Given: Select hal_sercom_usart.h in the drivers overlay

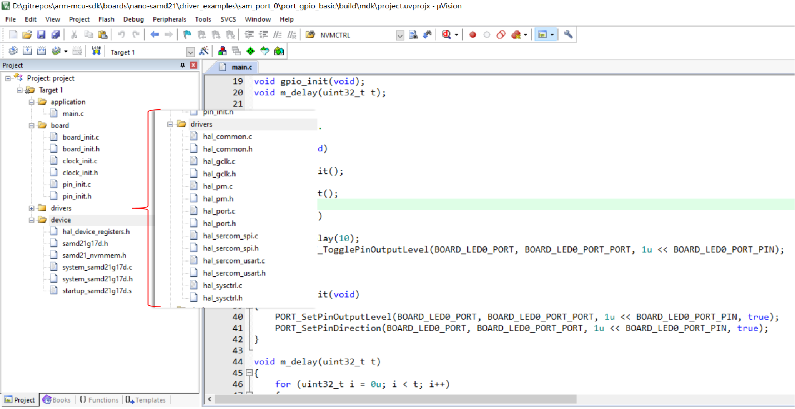Looking at the screenshot, I should pyautogui.click(x=234, y=273).
